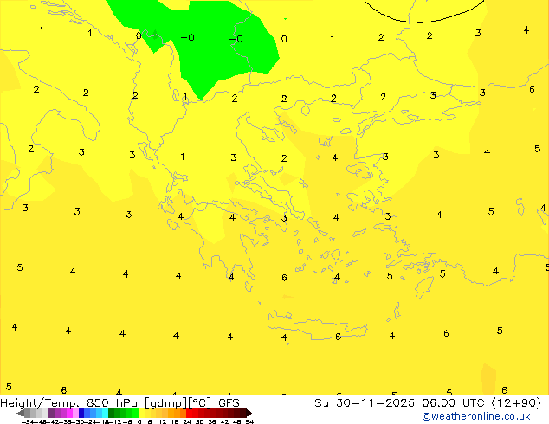The image size is (549, 424).
Task: Click the GFS model label
Action: [229, 403]
